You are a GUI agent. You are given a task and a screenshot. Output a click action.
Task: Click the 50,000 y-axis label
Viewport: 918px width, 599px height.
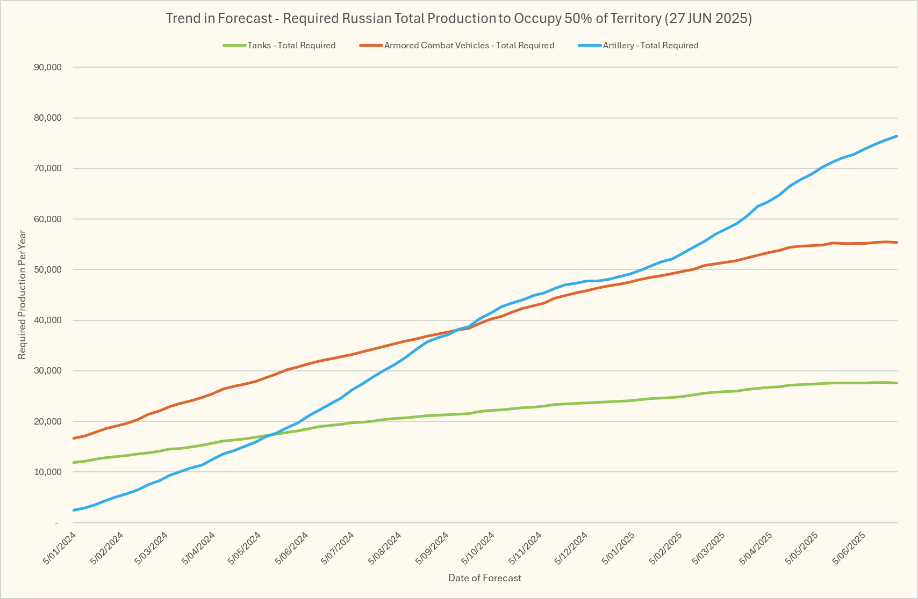coord(47,269)
